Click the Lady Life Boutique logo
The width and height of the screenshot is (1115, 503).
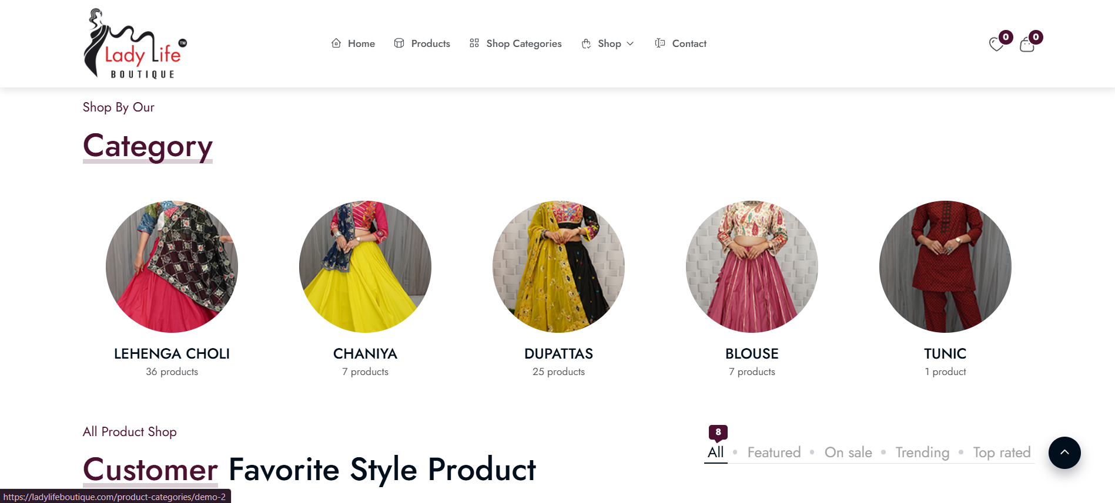pyautogui.click(x=135, y=44)
